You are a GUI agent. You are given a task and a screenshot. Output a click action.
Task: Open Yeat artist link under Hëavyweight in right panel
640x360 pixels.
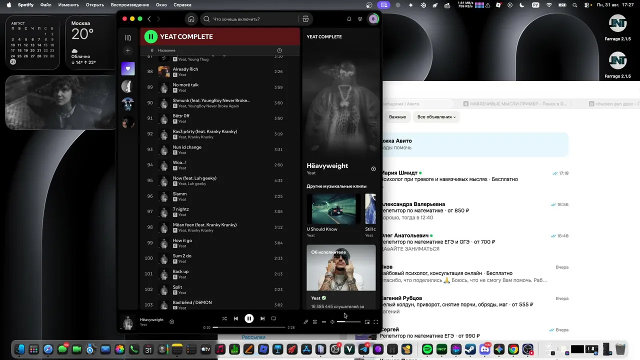[311, 173]
